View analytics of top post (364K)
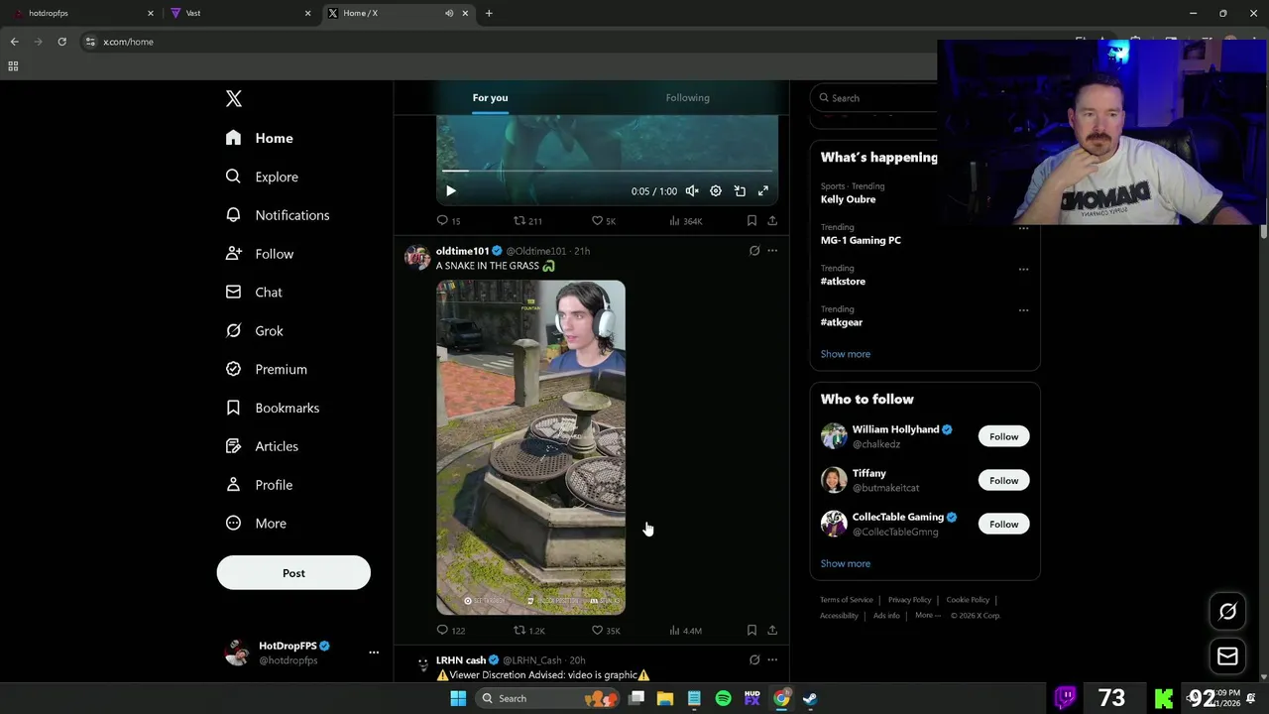Viewport: 1269px width, 714px height. point(686,221)
